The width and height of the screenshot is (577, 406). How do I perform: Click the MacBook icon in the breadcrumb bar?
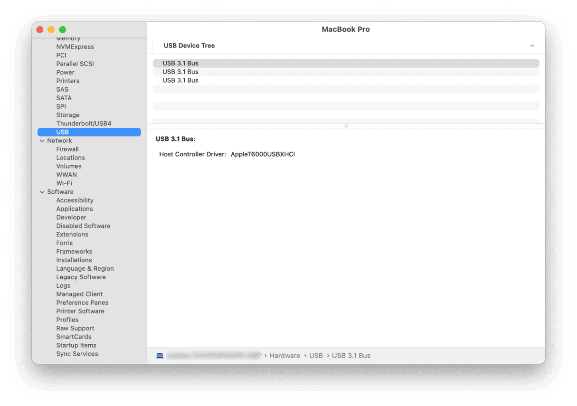click(x=160, y=355)
